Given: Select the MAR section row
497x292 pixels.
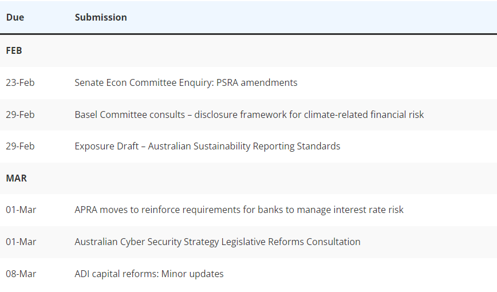Looking at the screenshot, I should [249, 178].
